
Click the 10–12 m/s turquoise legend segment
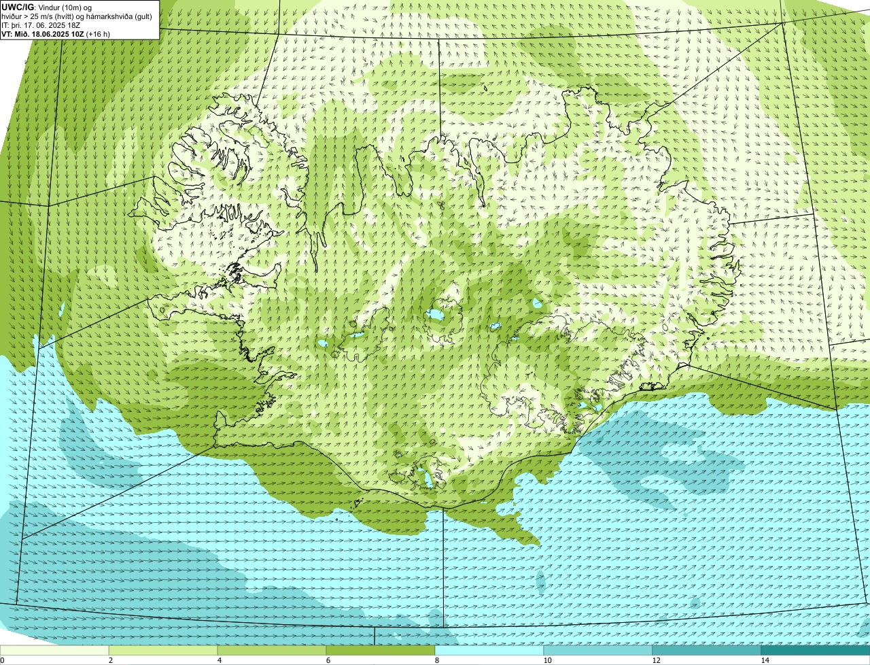point(598,650)
